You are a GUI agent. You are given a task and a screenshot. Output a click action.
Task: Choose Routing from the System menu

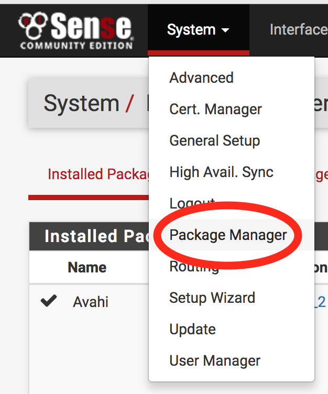tap(194, 267)
